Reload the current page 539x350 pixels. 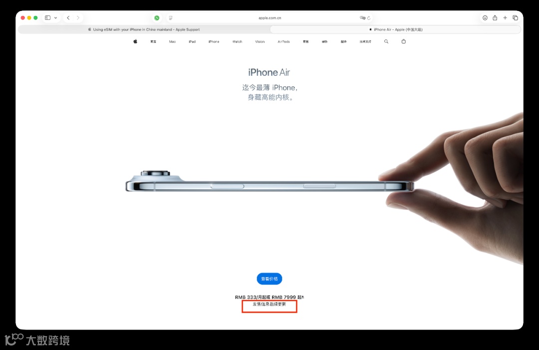[369, 18]
